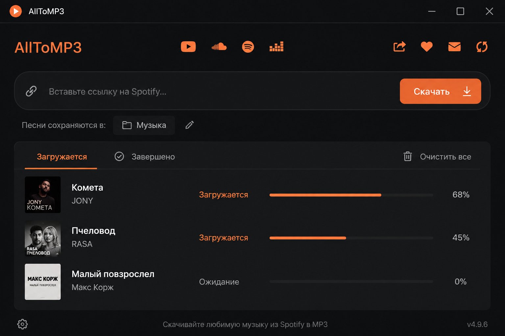Click the JONY Комета album cover
This screenshot has width=505, height=336.
coord(43,195)
